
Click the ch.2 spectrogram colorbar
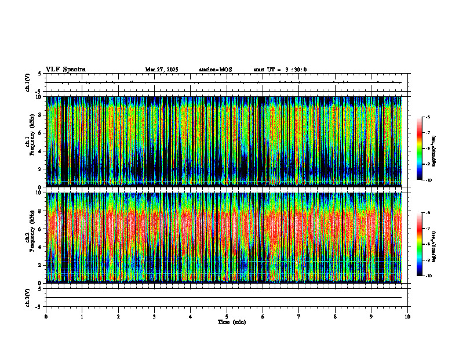click(419, 244)
